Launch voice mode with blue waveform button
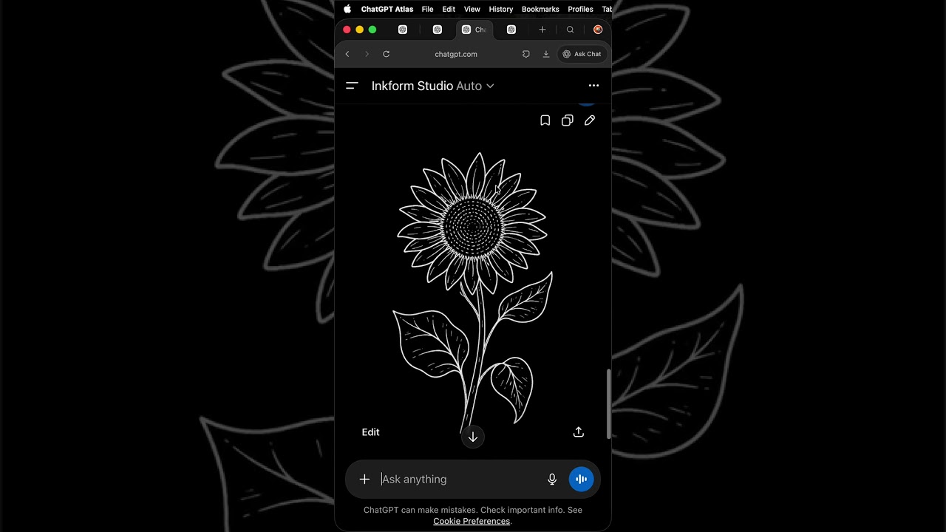The height and width of the screenshot is (532, 946). tap(581, 480)
